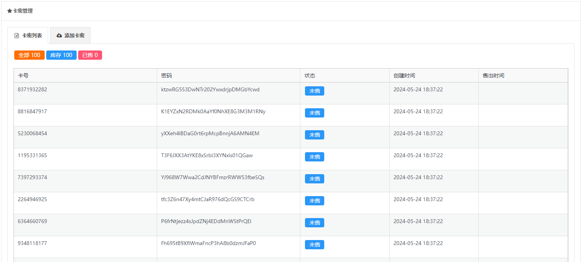The height and width of the screenshot is (262, 583).
Task: Show 已售 0 sold cards
Action: point(90,55)
